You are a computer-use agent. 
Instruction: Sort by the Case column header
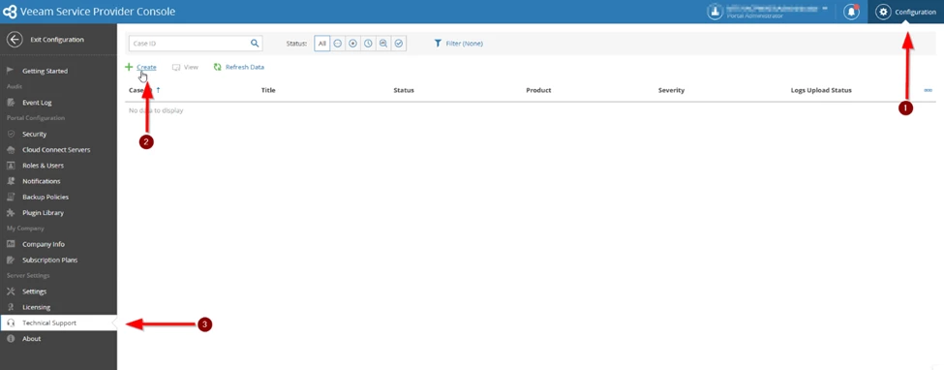(x=144, y=90)
